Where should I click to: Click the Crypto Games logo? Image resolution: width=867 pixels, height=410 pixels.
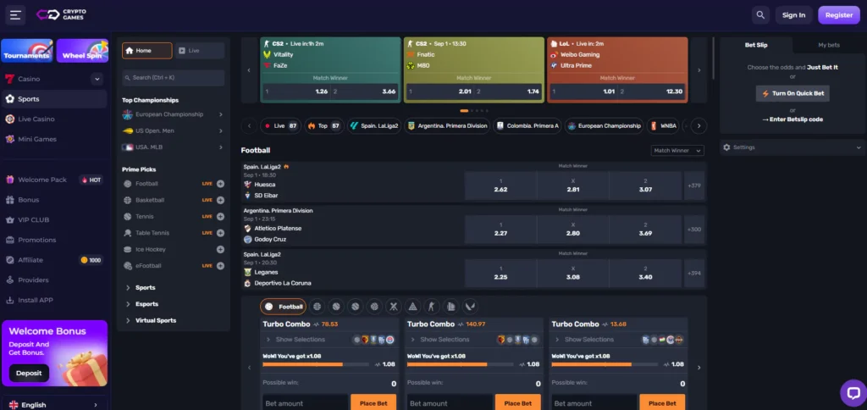[x=61, y=15]
